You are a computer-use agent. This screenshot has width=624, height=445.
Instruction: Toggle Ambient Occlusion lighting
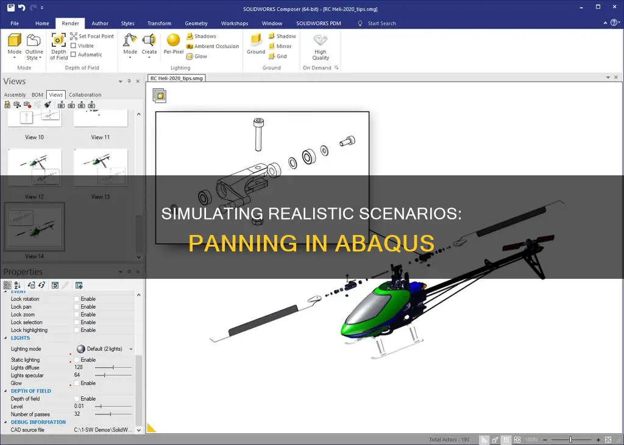(x=213, y=46)
